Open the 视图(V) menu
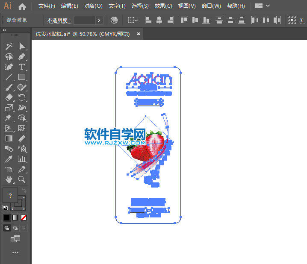 pyautogui.click(x=187, y=6)
